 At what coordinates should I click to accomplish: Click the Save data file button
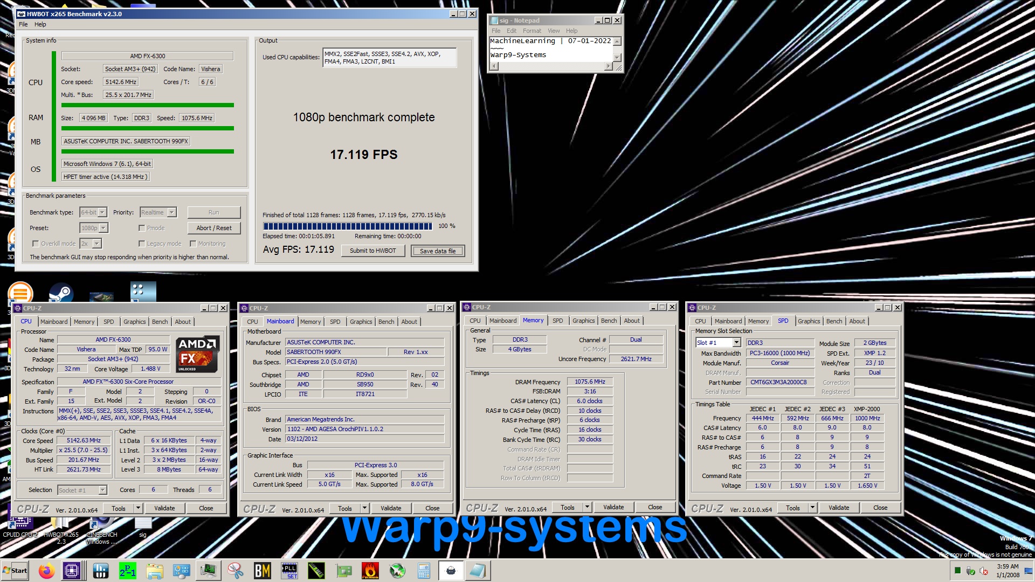[438, 251]
